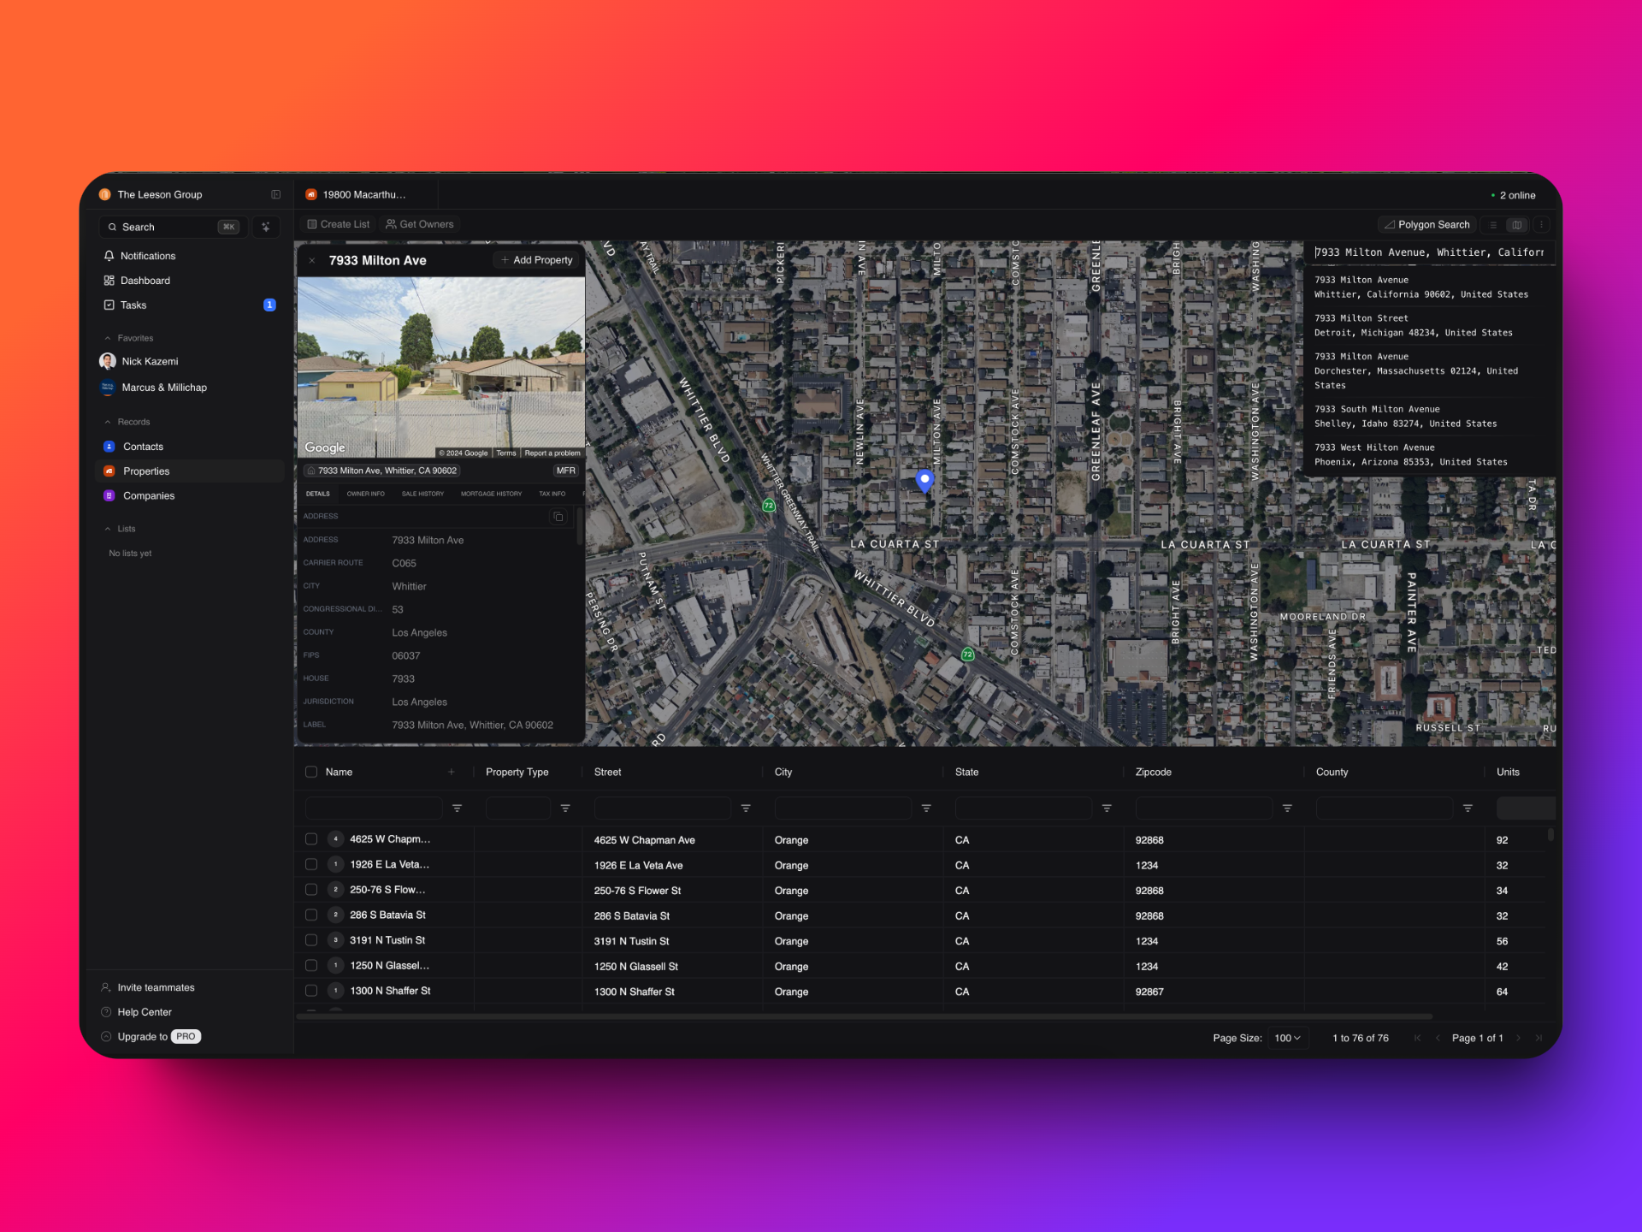
Task: Copy address section with copy icon
Action: pos(558,516)
